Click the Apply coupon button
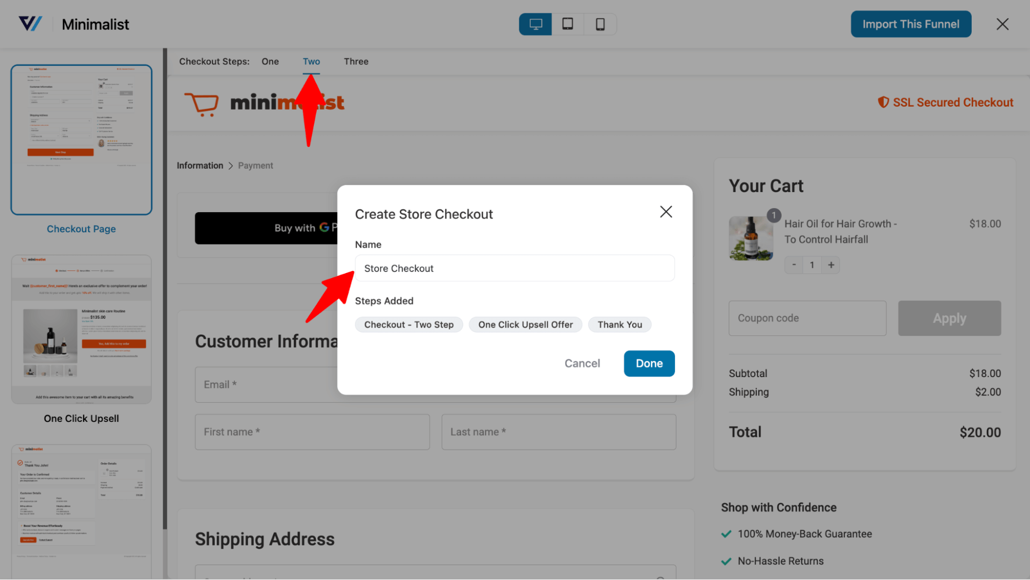The height and width of the screenshot is (580, 1030). coord(949,318)
